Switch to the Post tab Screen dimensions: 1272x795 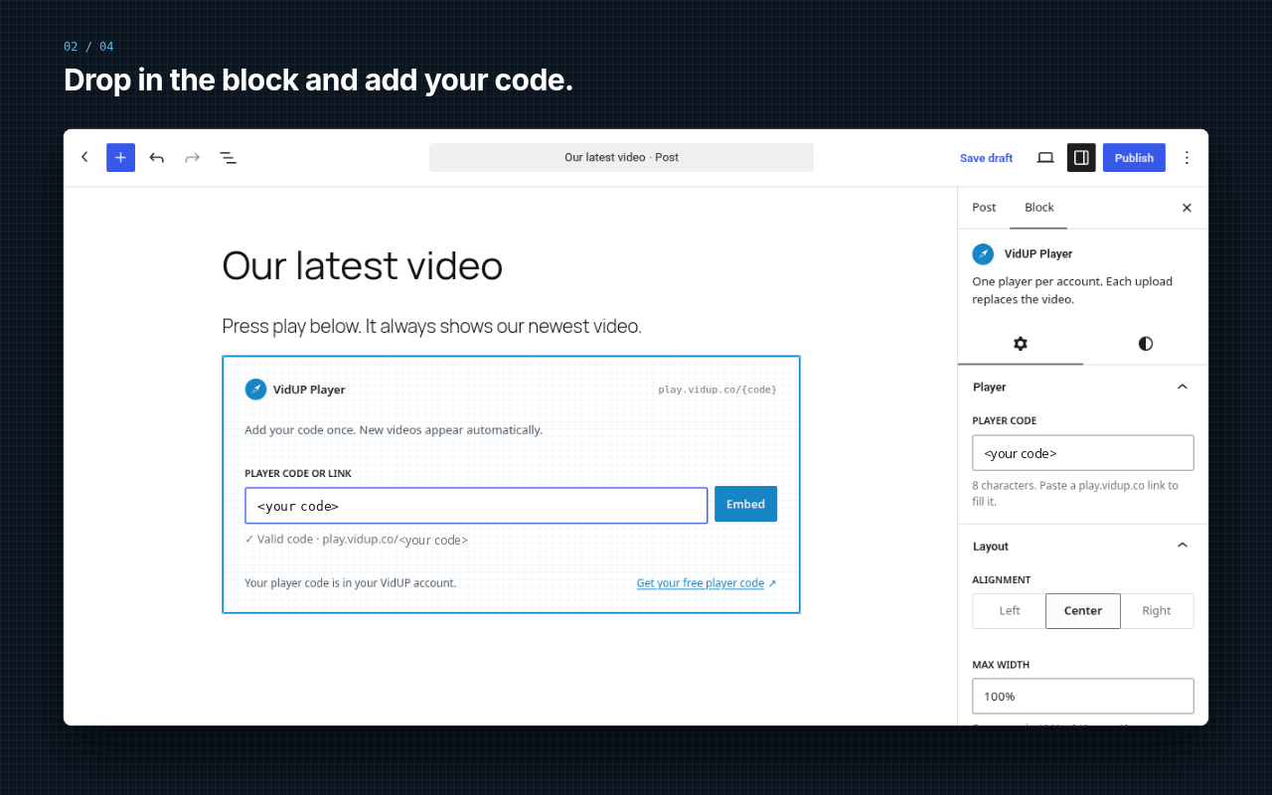(984, 208)
